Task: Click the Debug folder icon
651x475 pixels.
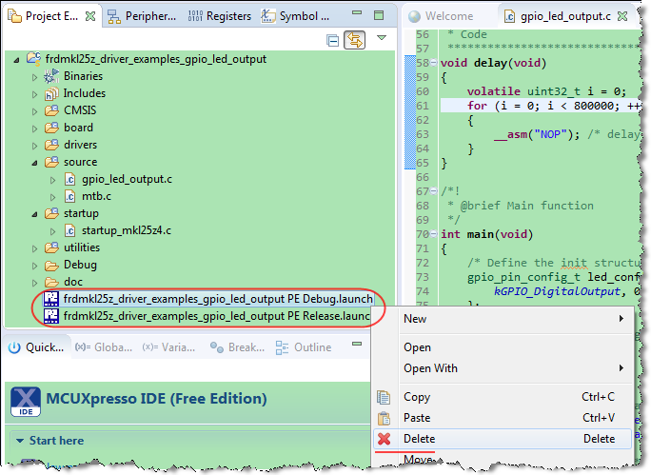Action: click(52, 266)
